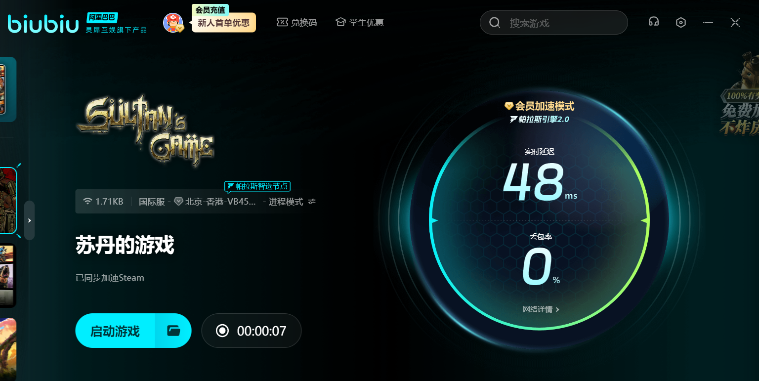The image size is (759, 381).
Task: Open 网络详情 network details
Action: click(541, 309)
